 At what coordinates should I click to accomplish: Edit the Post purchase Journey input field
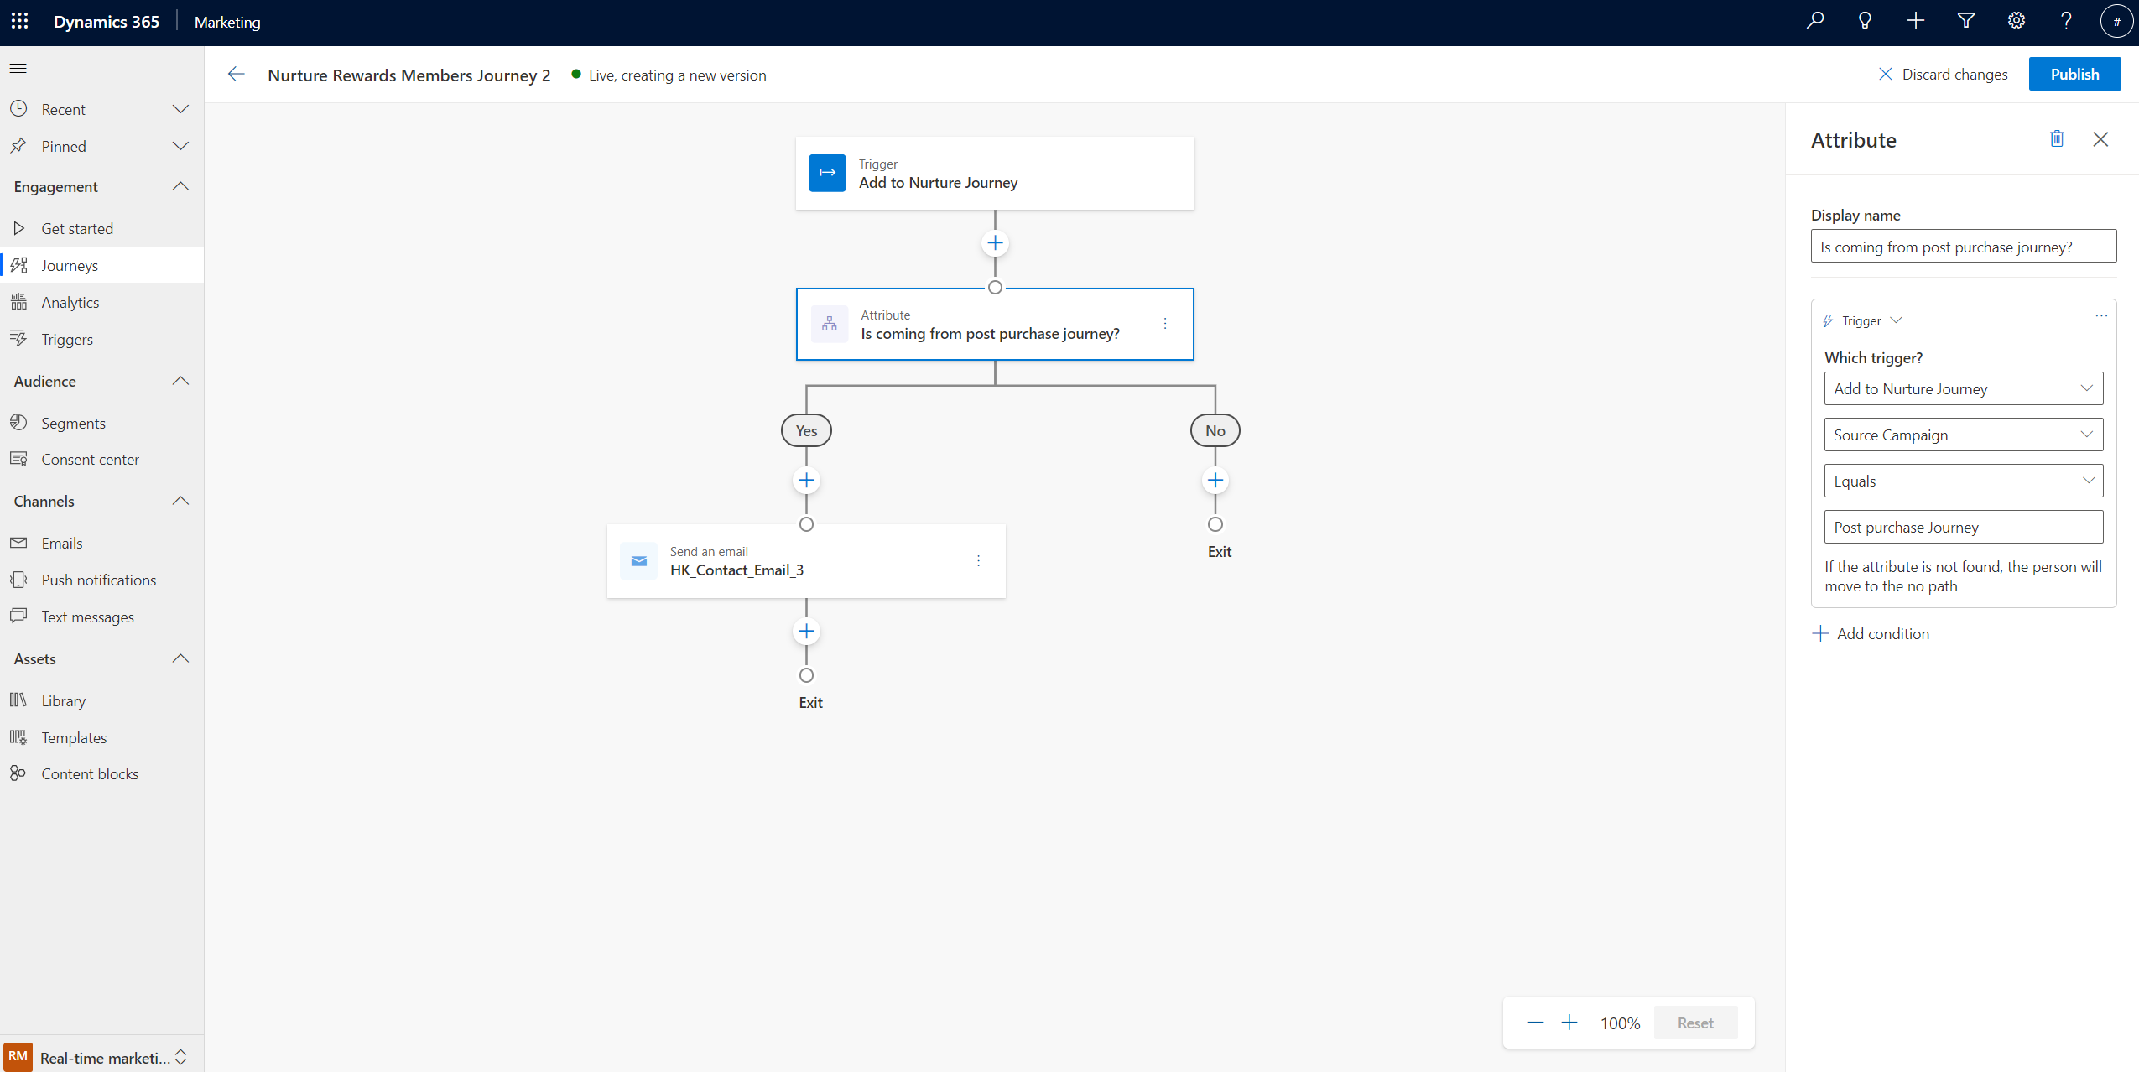(1964, 527)
